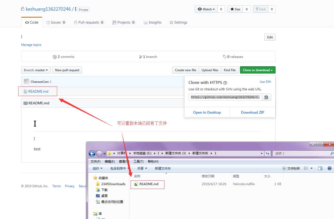Click ChanseaCem avatar thumbnail
This screenshot has width=334, height=219.
26,82
